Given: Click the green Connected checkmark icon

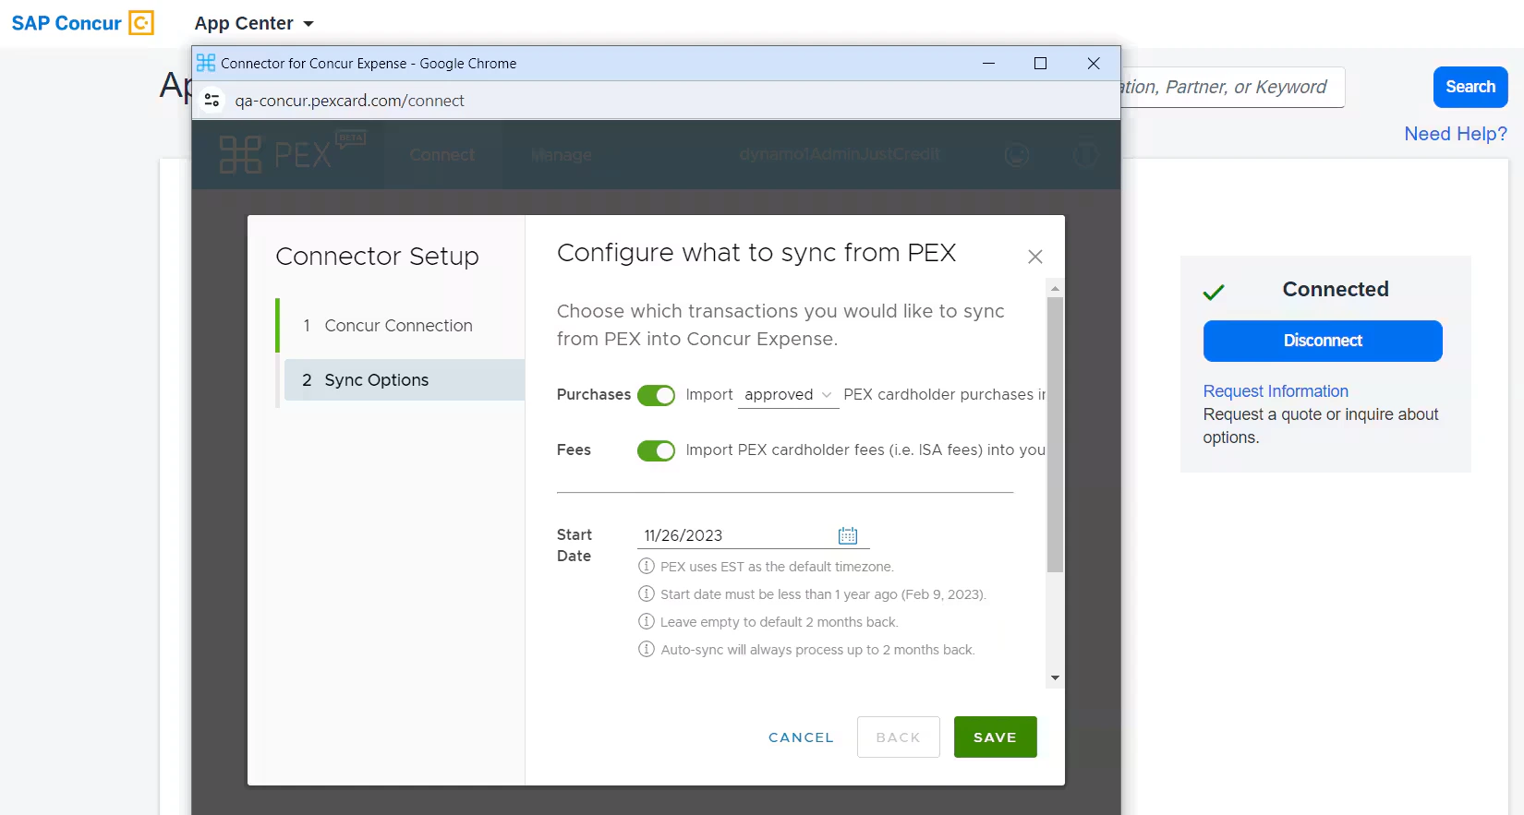Looking at the screenshot, I should click(x=1214, y=292).
